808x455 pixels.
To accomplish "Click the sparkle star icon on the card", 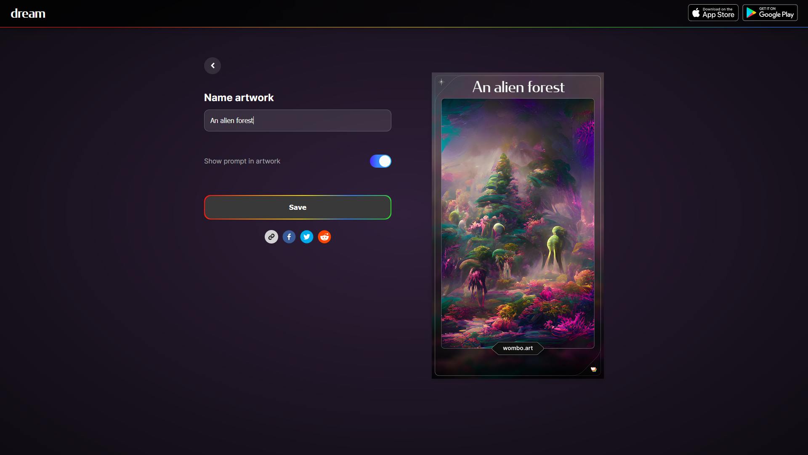I will pos(441,82).
